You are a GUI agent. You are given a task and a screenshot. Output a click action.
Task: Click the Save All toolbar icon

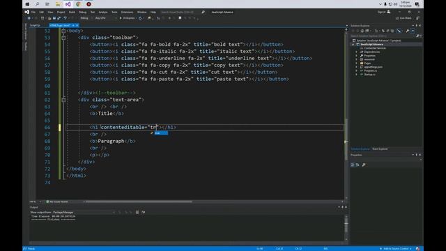tap(59, 18)
